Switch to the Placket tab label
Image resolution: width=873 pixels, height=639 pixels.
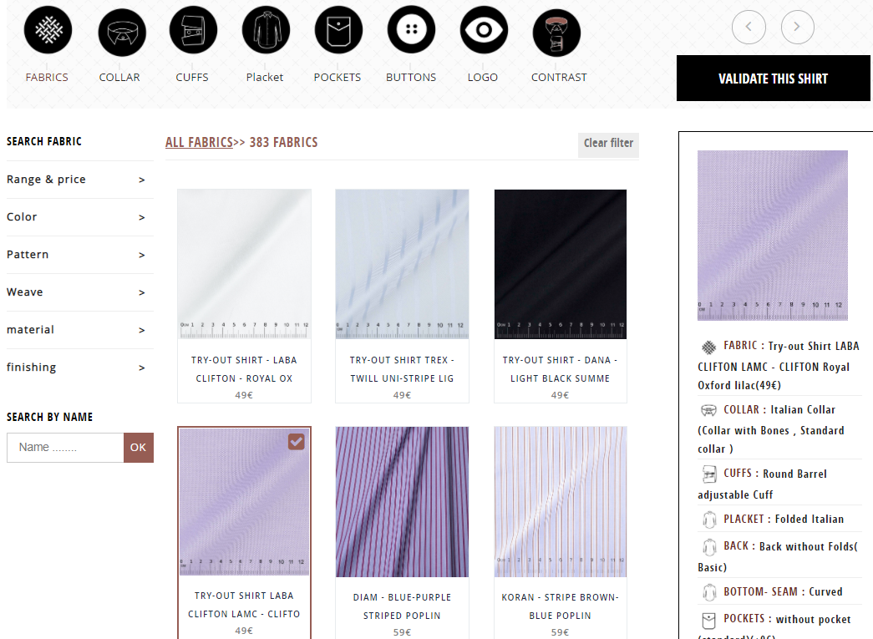tap(265, 78)
